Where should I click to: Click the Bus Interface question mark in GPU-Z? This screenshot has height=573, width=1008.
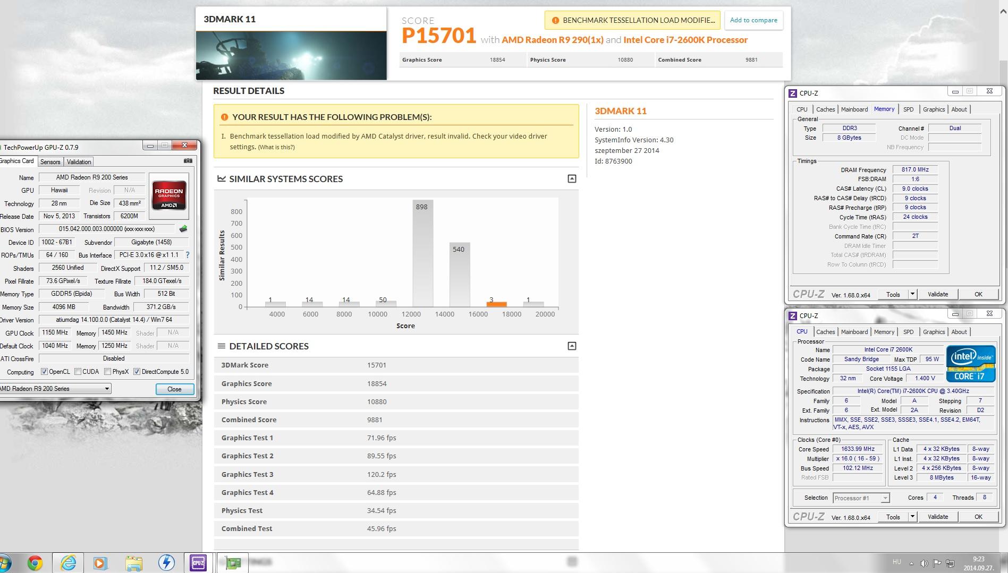pos(188,255)
